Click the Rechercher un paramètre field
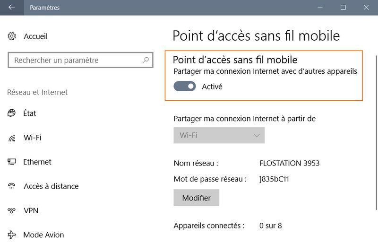This screenshot has height=244, width=378. click(x=76, y=61)
